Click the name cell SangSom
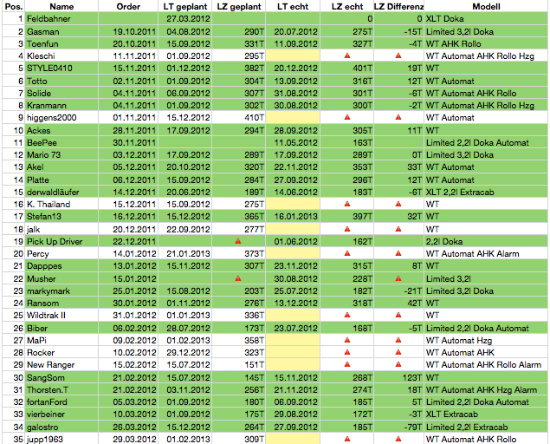This screenshot has height=444, width=550. pos(61,377)
